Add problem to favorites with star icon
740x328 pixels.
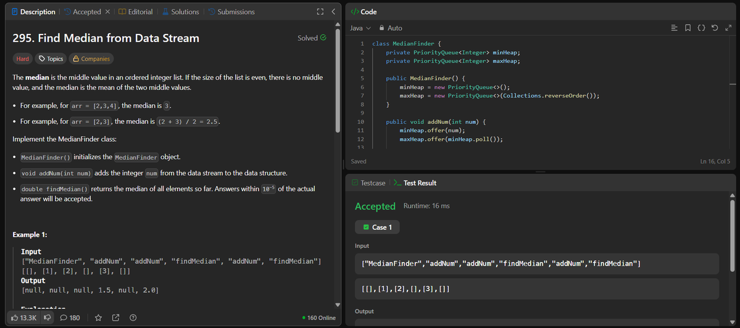point(98,318)
